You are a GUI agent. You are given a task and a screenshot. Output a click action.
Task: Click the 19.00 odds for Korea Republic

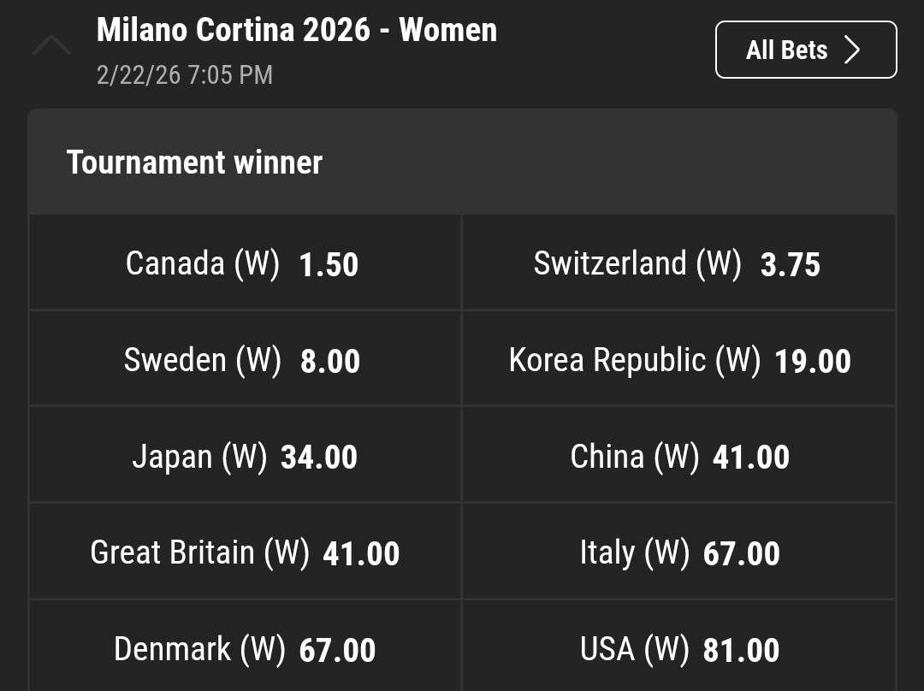point(812,361)
